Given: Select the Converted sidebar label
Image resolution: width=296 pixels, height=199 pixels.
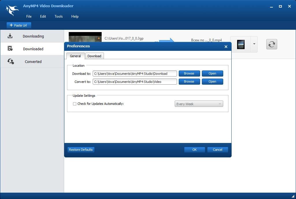Looking at the screenshot, I should pos(33,62).
